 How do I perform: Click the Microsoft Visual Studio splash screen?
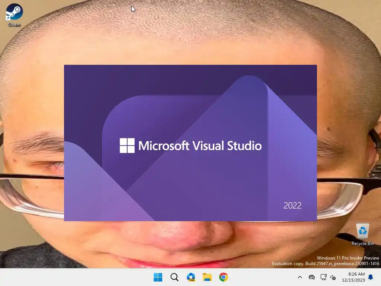[x=190, y=143]
